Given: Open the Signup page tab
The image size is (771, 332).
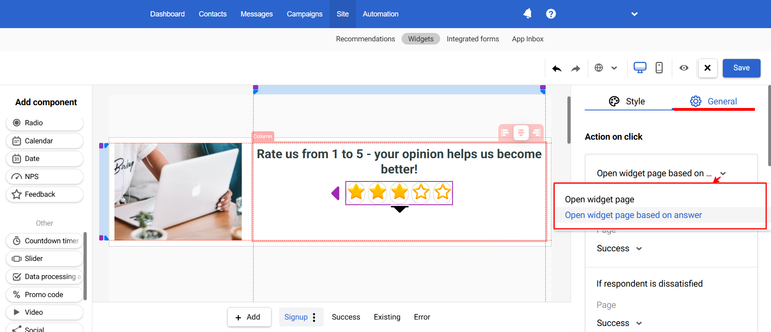Looking at the screenshot, I should click(x=296, y=317).
